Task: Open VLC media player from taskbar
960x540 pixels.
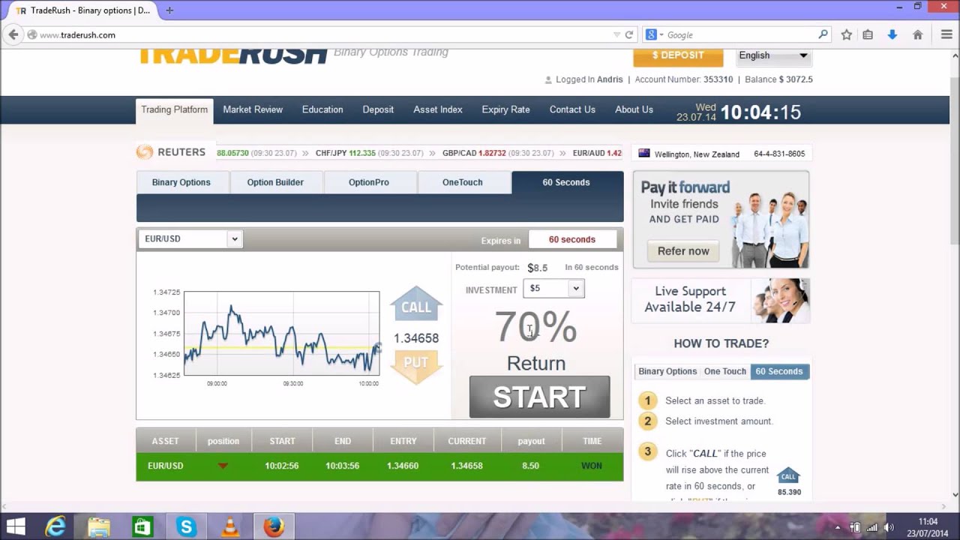Action: 229,527
